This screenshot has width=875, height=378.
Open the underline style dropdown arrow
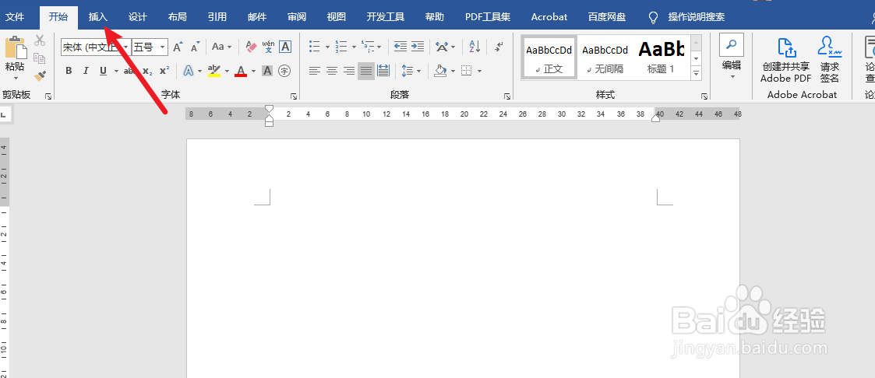tap(116, 71)
